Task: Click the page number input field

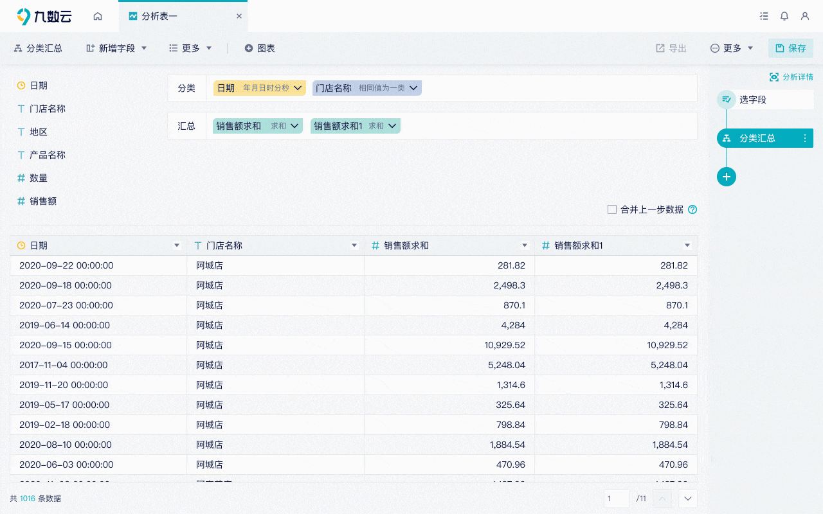Action: pos(617,499)
